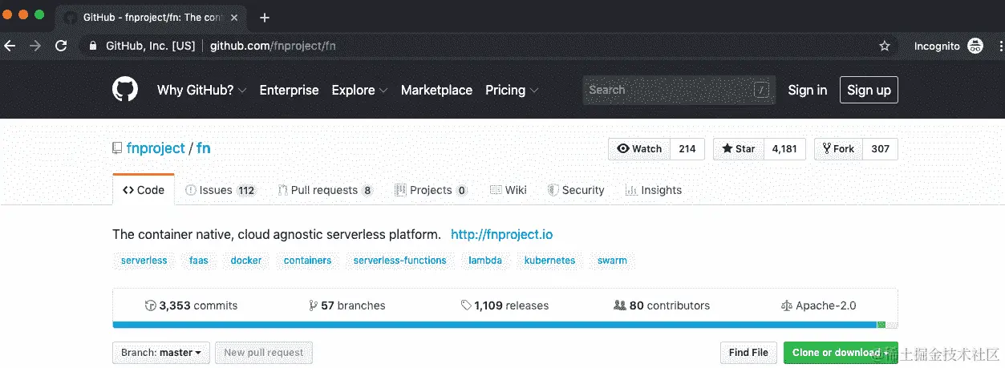Open the Apache-2.0 license
This screenshot has width=1005, height=368.
coord(818,305)
